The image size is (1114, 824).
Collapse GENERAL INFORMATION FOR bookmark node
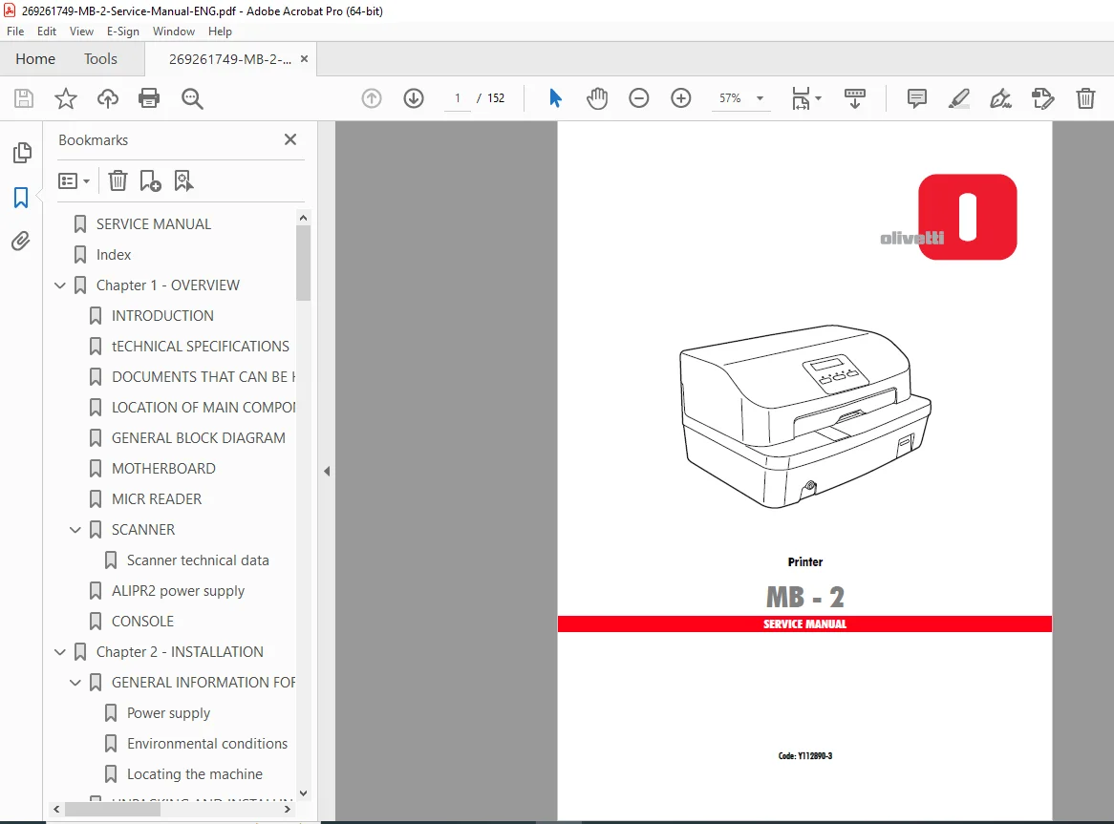75,682
